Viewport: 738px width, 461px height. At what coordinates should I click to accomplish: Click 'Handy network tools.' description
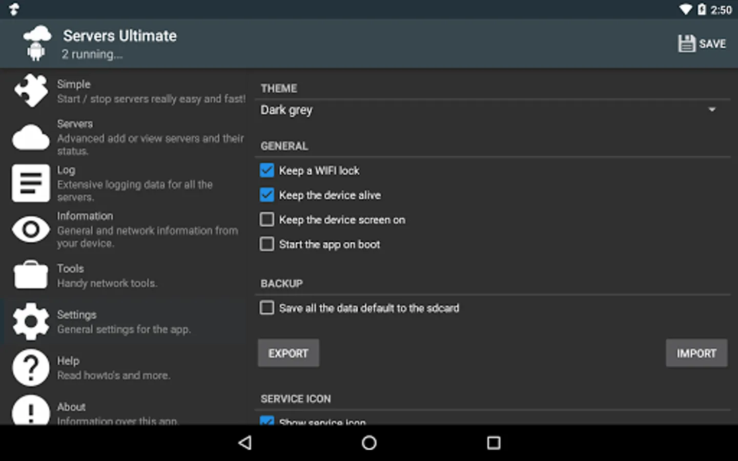point(107,283)
